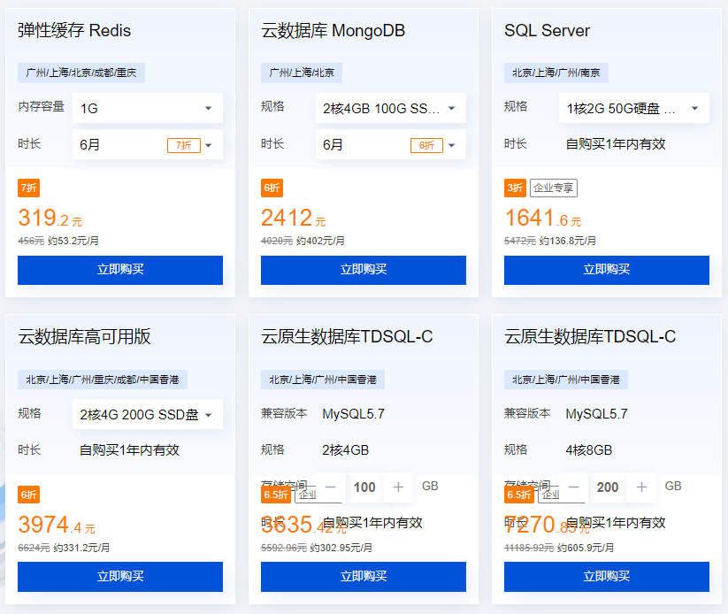Open the Redis memory capacity dropdown
The height and width of the screenshot is (614, 728).
coord(147,108)
